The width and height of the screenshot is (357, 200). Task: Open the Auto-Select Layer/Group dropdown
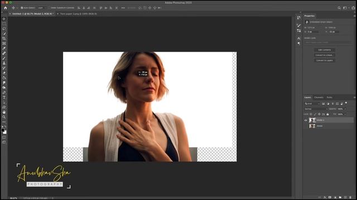click(42, 8)
